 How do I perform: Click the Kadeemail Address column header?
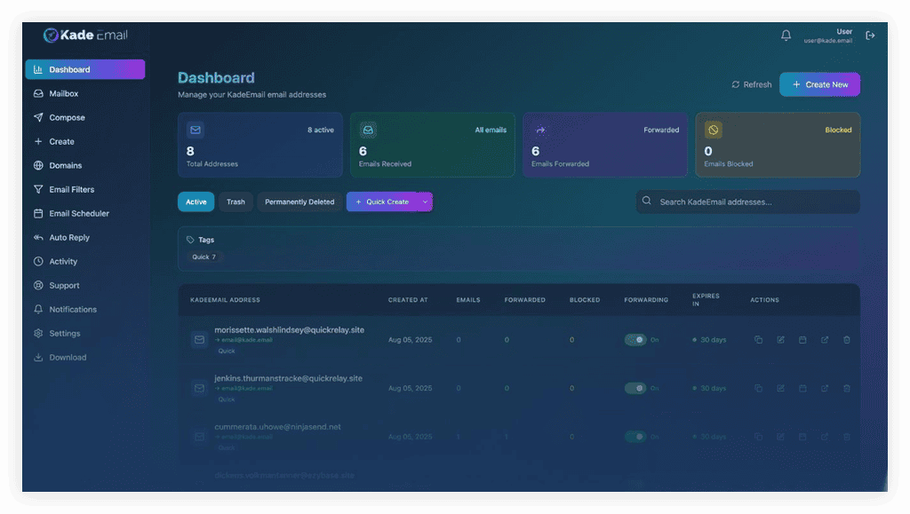[225, 300]
